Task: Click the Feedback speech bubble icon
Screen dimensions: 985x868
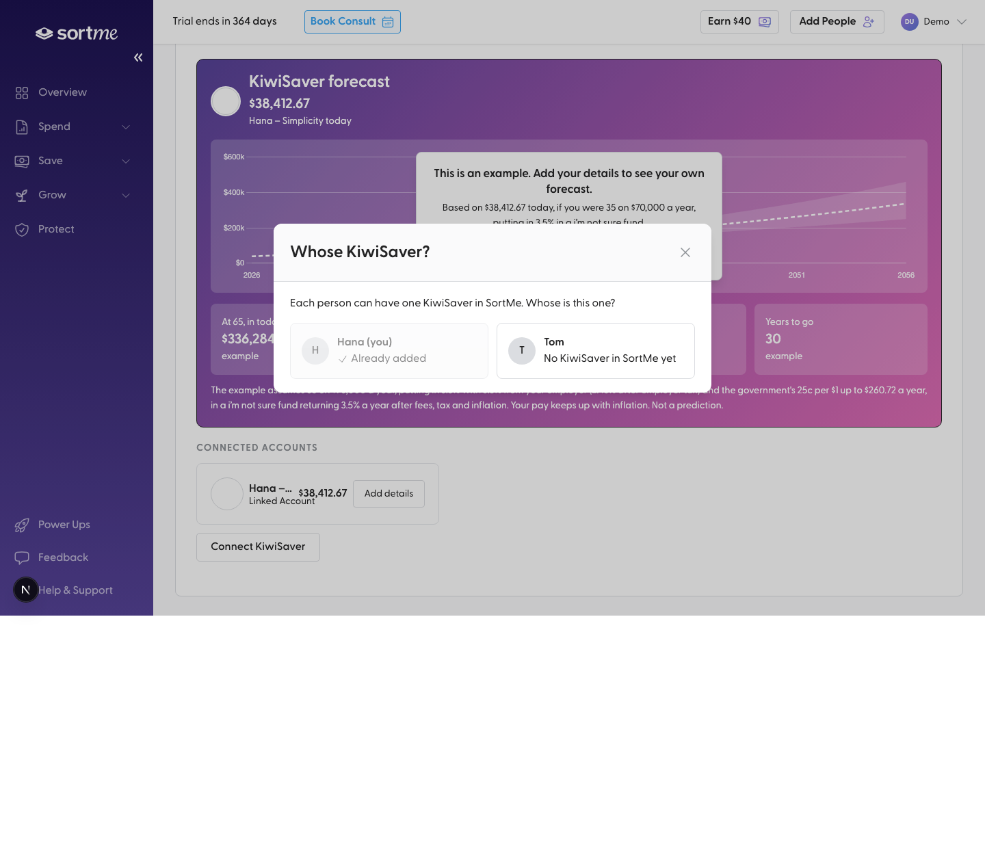Action: [22, 557]
